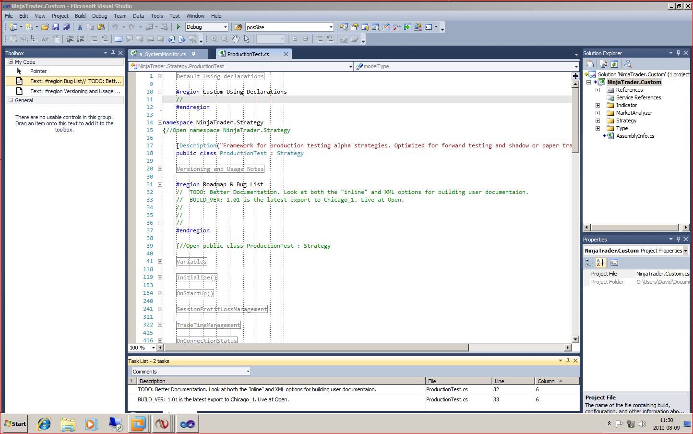Expand the References node

(597, 90)
